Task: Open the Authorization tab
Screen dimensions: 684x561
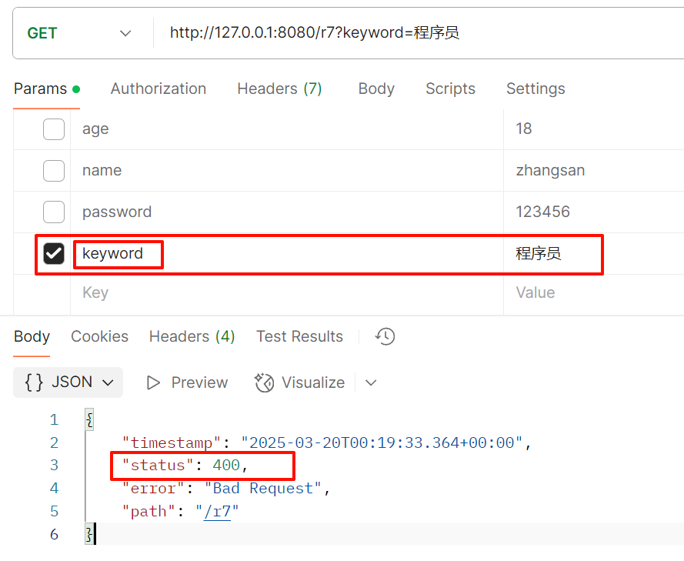Action: click(x=158, y=88)
